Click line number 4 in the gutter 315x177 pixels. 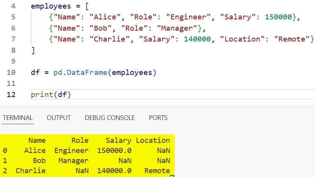tap(13, 6)
